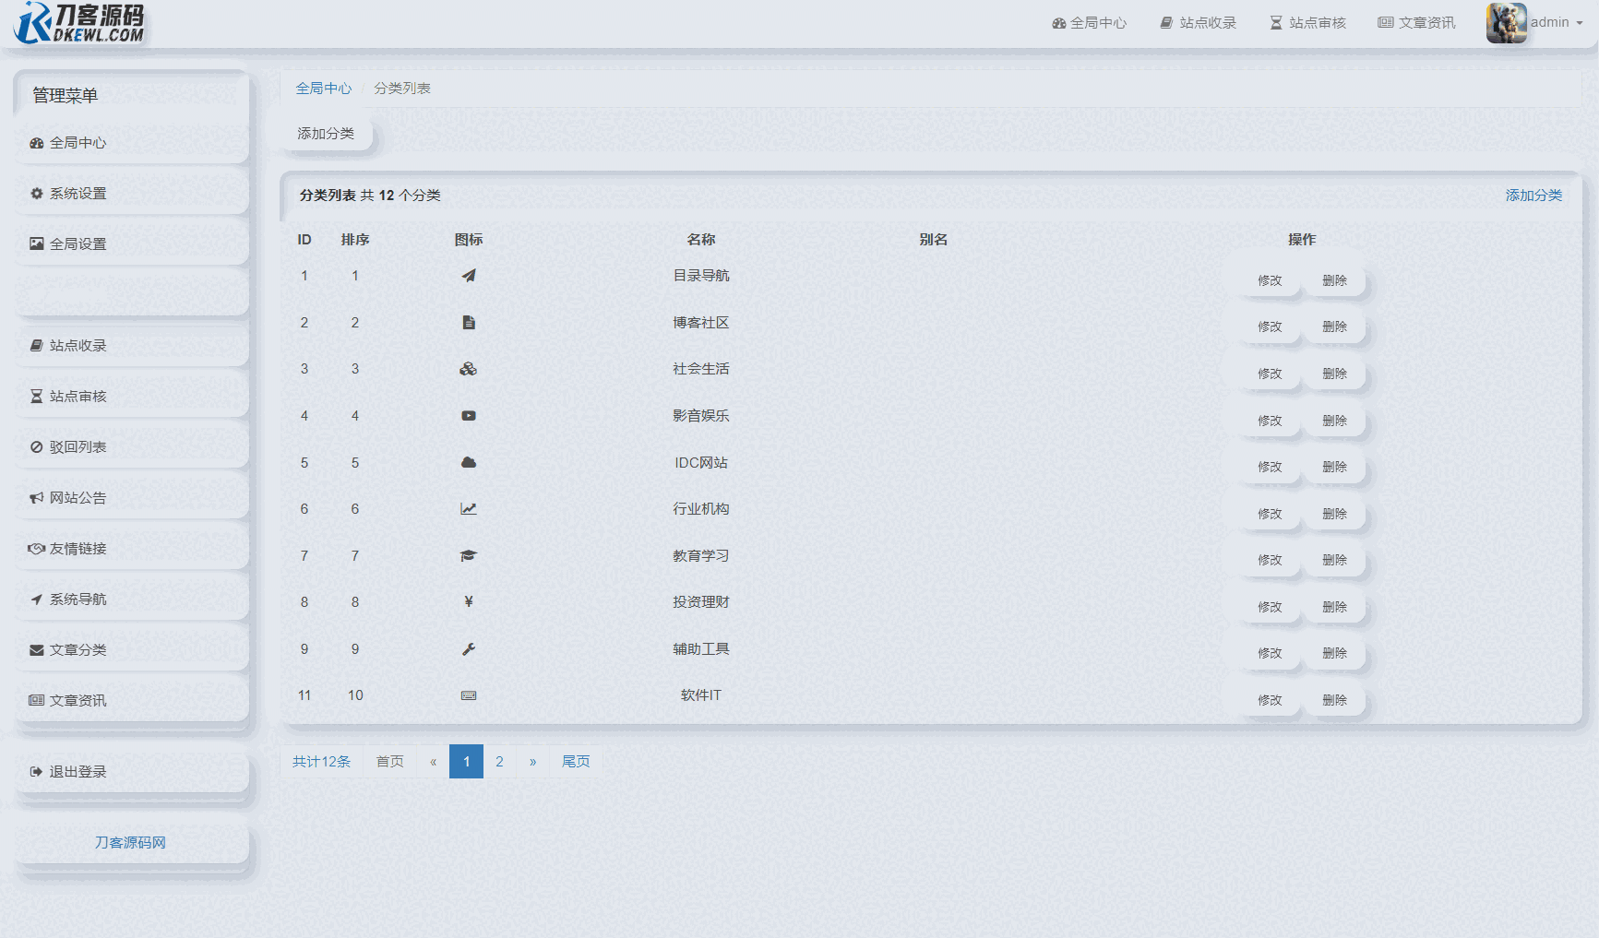Viewport: 1599px width, 938px height.
Task: Click the 添加分类 button below the breadcrumb
Action: tap(326, 134)
